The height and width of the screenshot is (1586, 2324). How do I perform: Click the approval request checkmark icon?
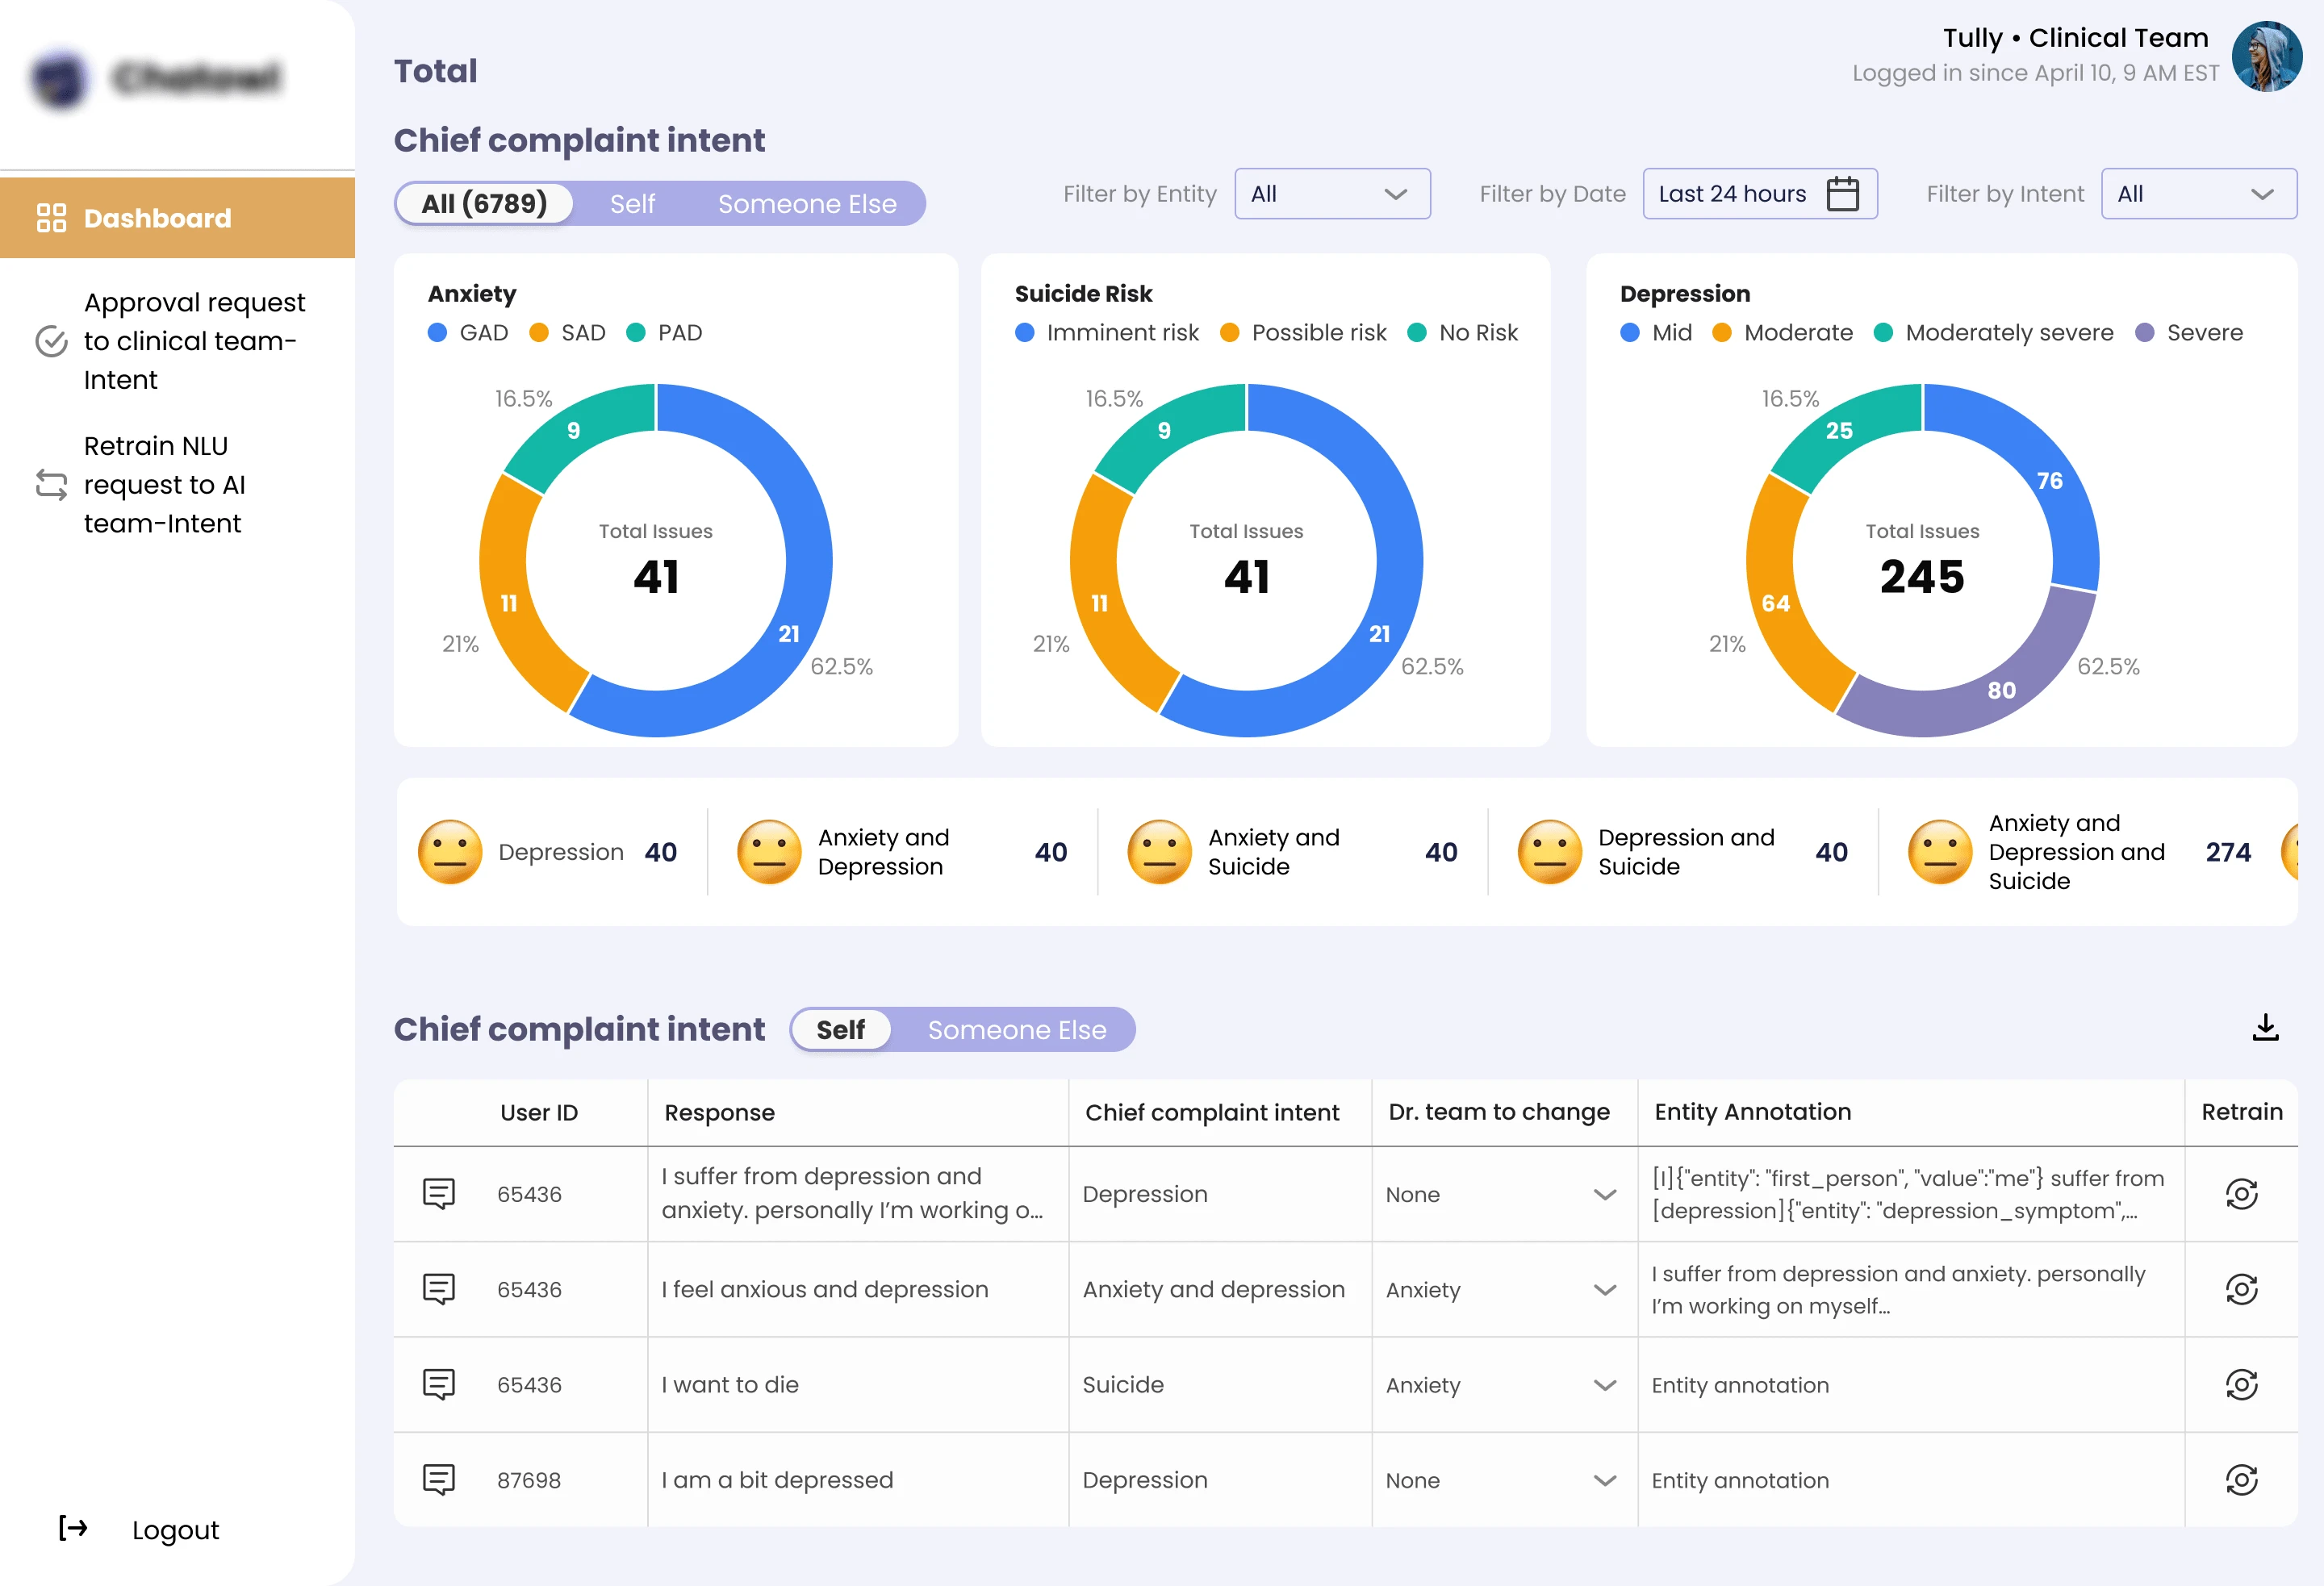[51, 341]
